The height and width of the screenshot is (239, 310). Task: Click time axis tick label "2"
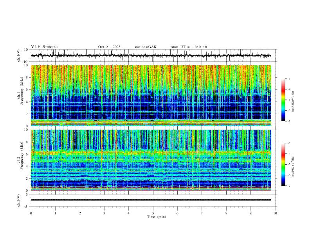point(80,213)
